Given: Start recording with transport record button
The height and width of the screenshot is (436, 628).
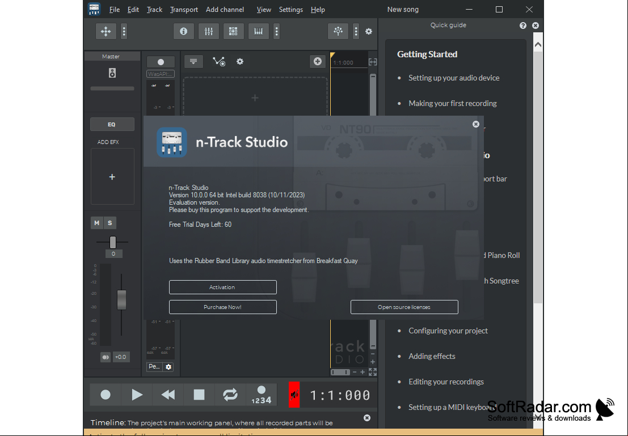Looking at the screenshot, I should click(106, 395).
